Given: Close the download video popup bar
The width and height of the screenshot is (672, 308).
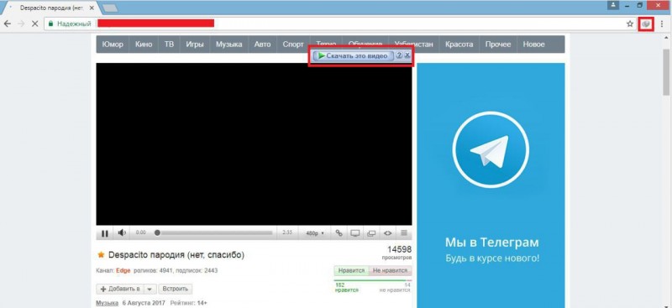Looking at the screenshot, I should coord(407,55).
